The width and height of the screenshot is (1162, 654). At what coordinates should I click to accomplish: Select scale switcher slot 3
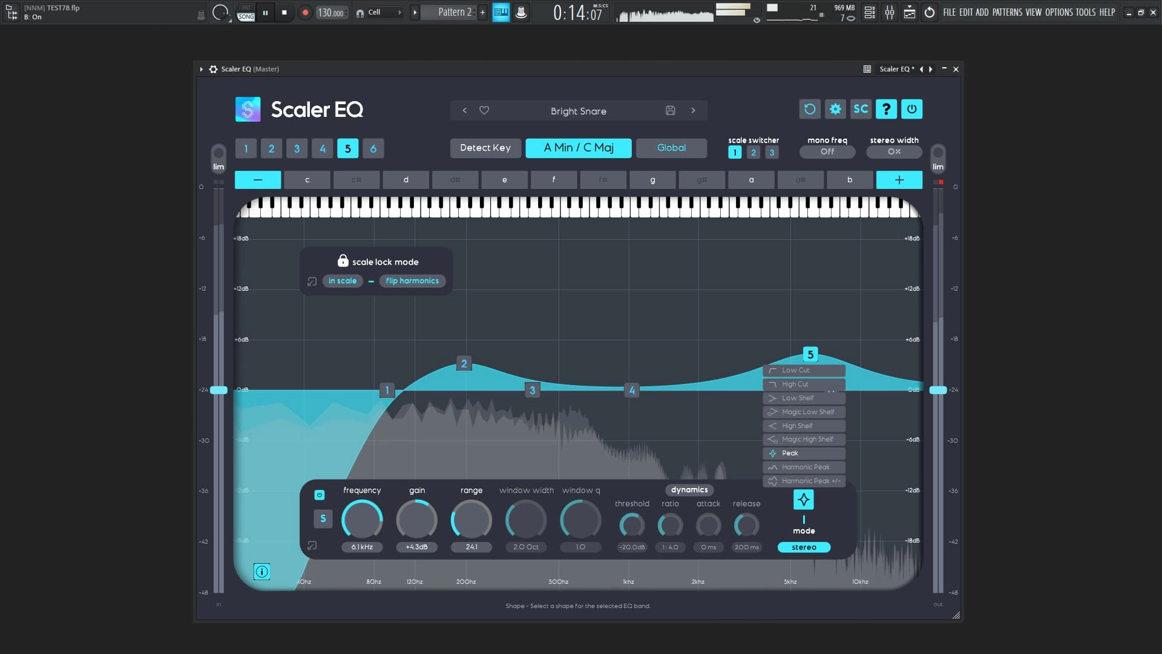772,153
